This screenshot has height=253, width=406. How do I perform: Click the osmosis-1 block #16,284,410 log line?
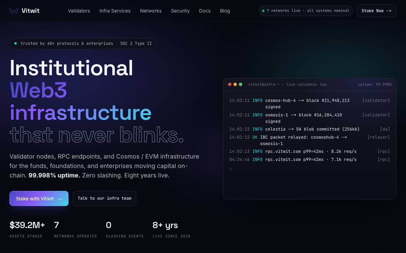(310, 118)
